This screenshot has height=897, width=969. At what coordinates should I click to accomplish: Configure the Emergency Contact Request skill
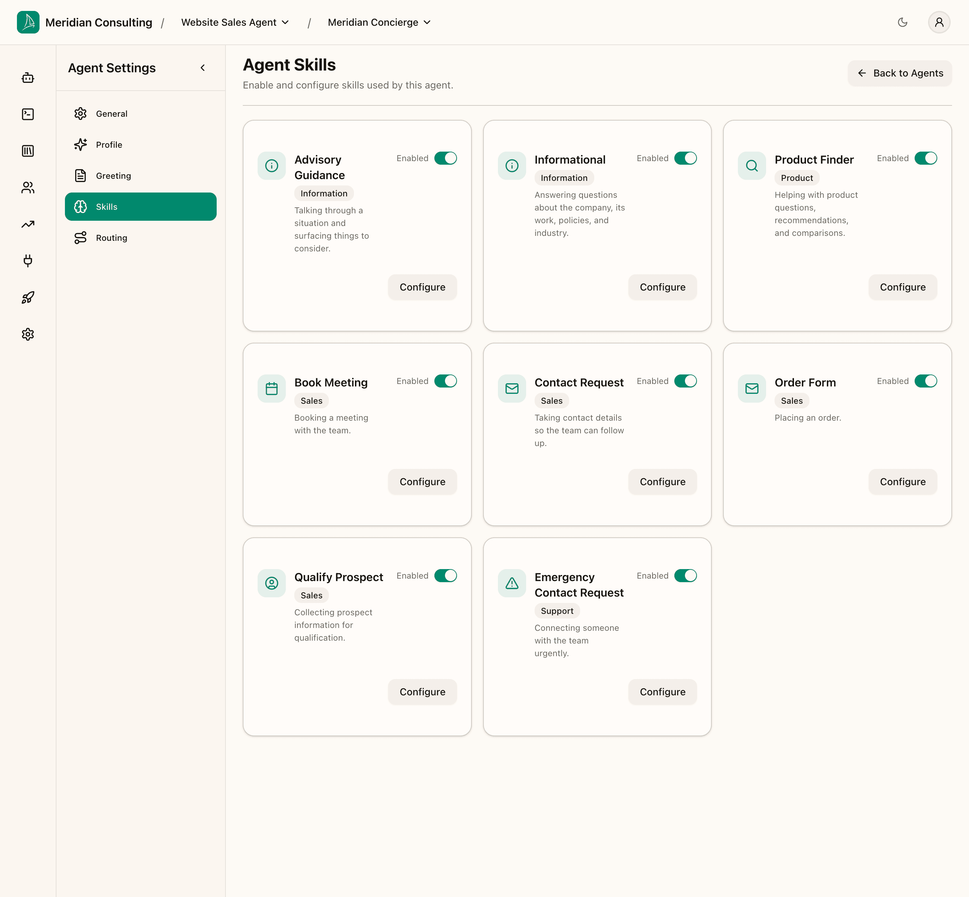tap(662, 692)
